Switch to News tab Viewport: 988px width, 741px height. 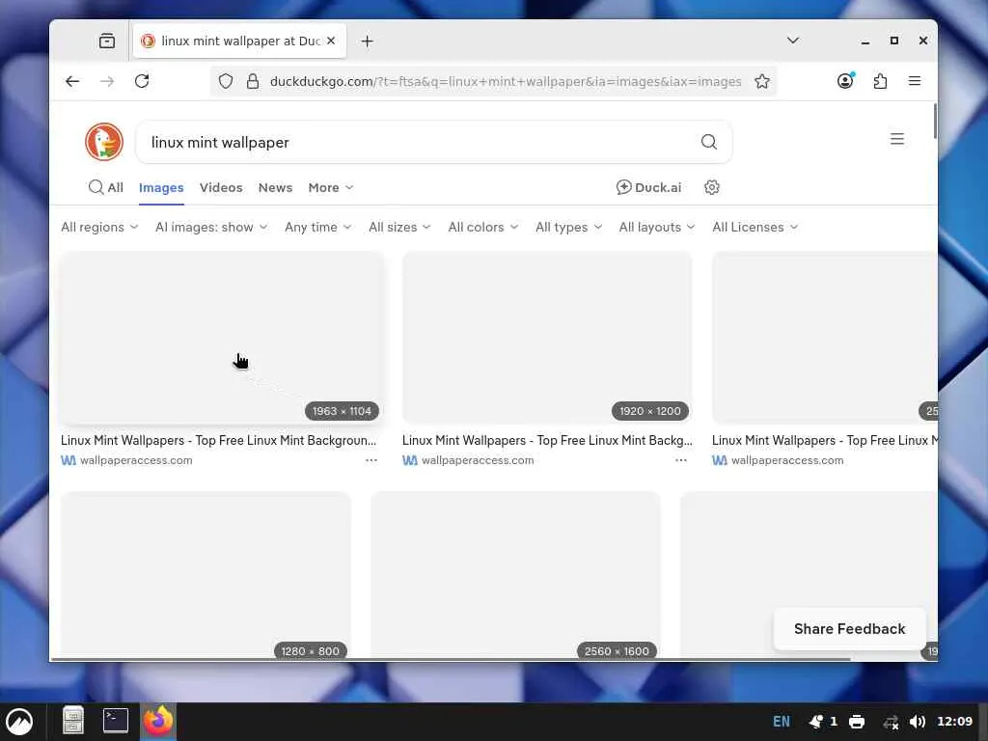[275, 188]
